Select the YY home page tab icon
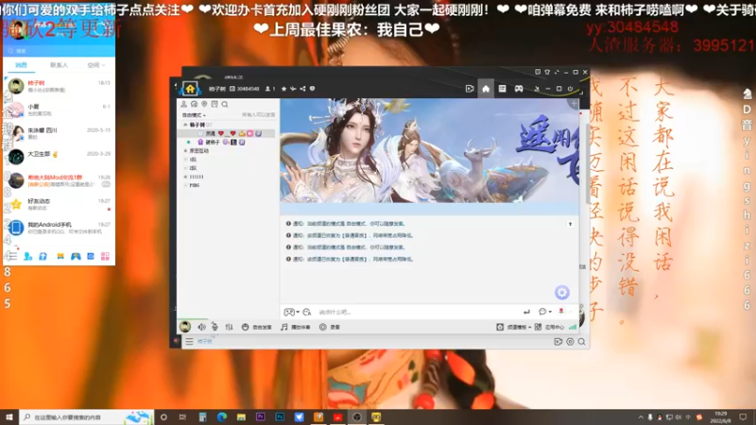The width and height of the screenshot is (756, 425). click(x=486, y=89)
